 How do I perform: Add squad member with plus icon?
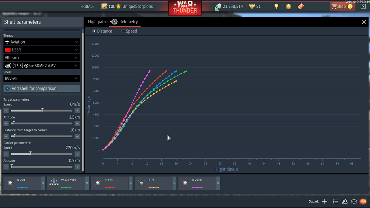tap(324, 201)
